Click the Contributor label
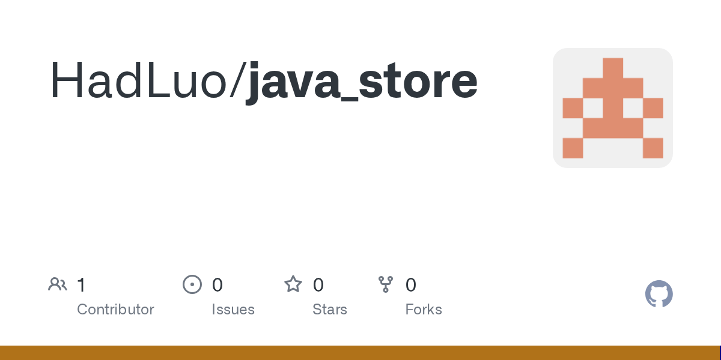 tap(115, 310)
